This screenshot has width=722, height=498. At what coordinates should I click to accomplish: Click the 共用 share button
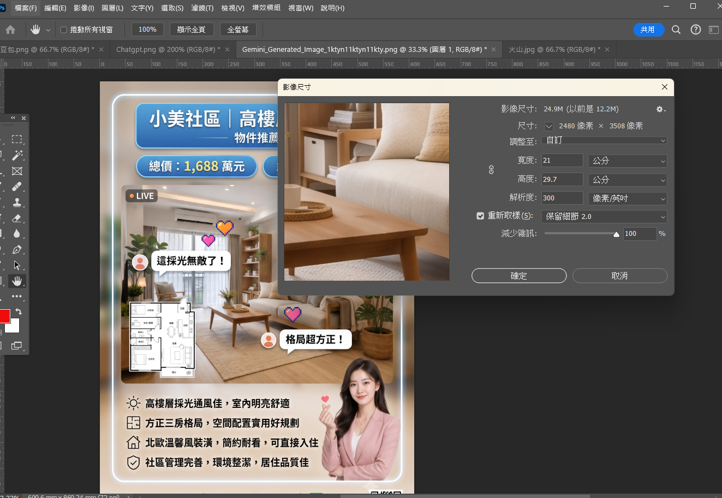pos(649,29)
